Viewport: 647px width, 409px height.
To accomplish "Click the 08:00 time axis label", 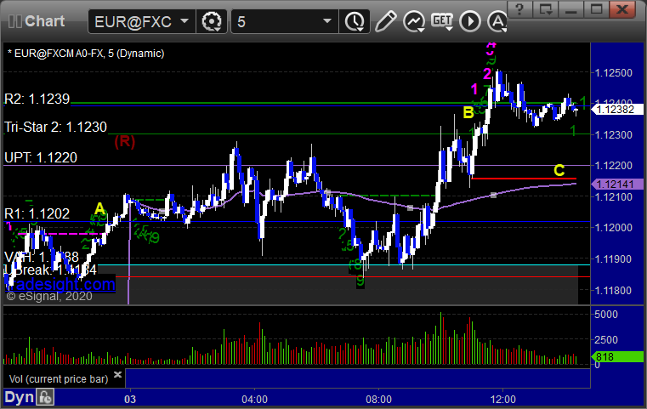I will pyautogui.click(x=379, y=400).
